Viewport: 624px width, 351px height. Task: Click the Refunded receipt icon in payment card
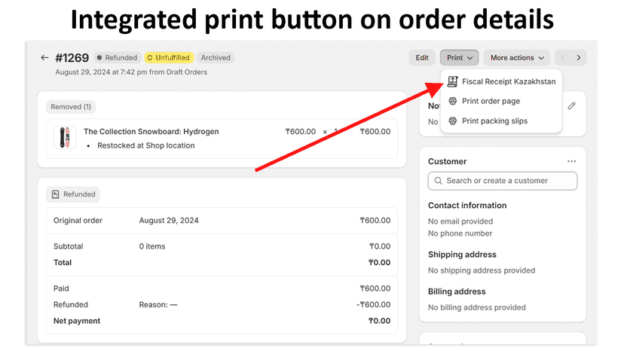pos(55,194)
